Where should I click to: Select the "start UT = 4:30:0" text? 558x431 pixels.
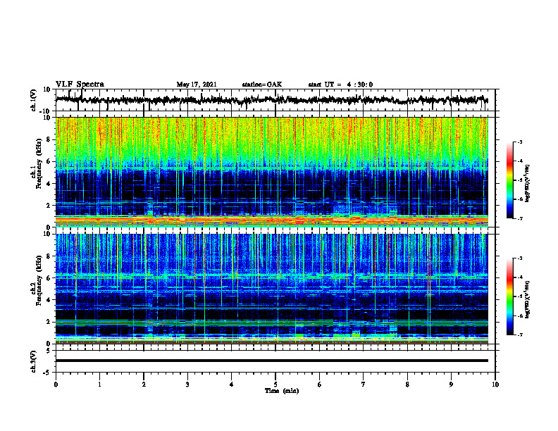tap(340, 85)
